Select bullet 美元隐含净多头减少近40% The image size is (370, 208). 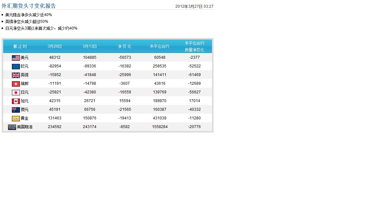click(x=29, y=15)
